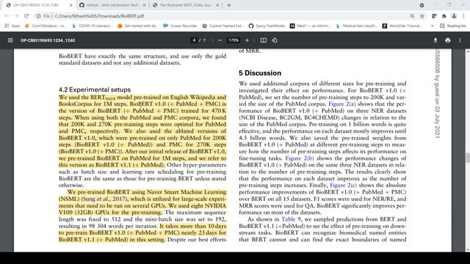Open the Covid19Analysis bookmark
The width and height of the screenshot is (470, 264).
[46, 26]
